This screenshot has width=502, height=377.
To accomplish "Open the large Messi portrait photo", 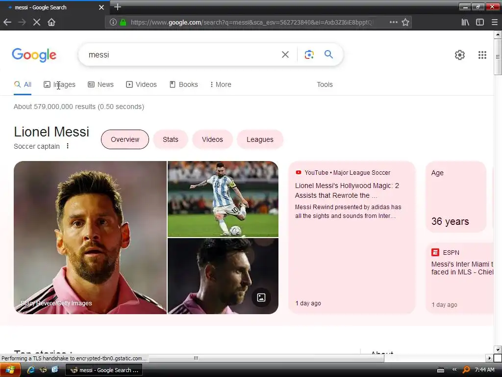I will coord(90,238).
